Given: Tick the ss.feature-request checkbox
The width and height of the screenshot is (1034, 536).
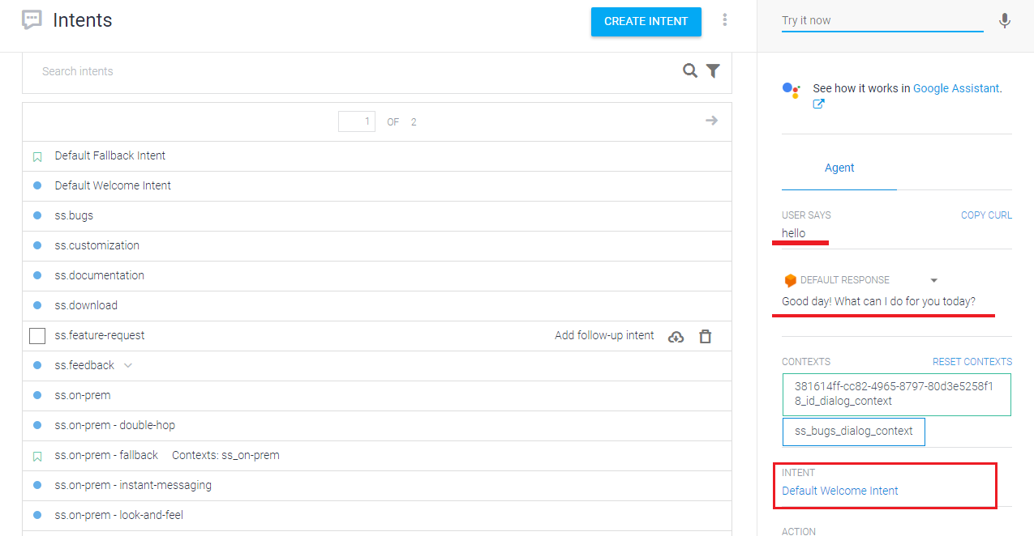Looking at the screenshot, I should pos(37,336).
